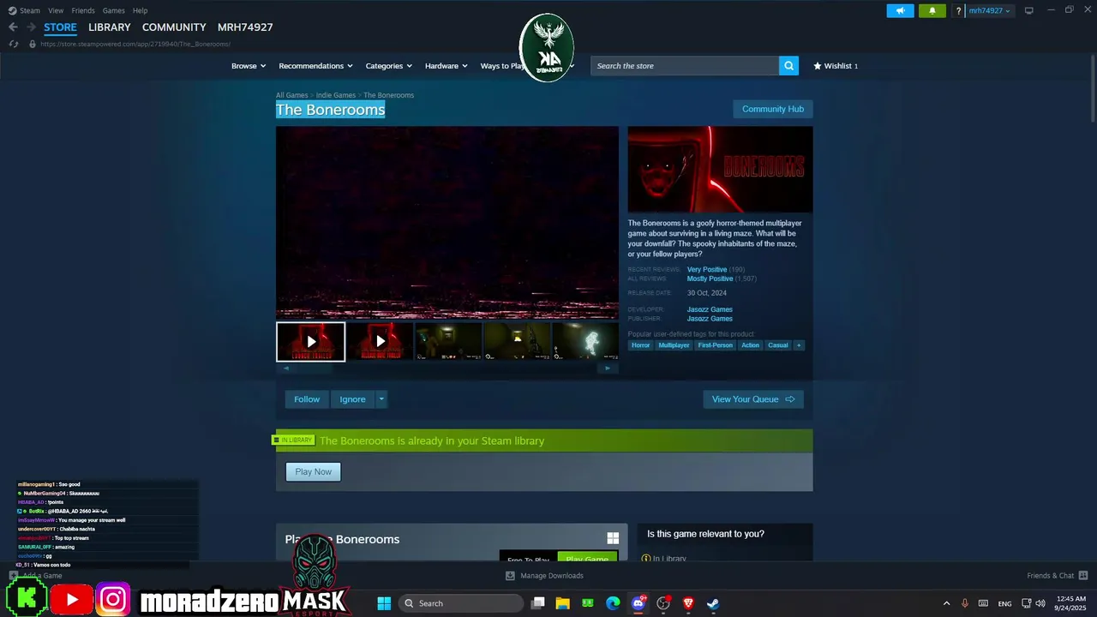Open Windows Start menu
1097x617 pixels.
[x=384, y=603]
